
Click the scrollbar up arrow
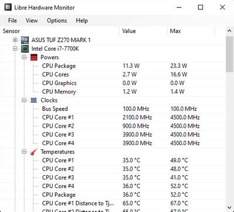[x=229, y=31]
